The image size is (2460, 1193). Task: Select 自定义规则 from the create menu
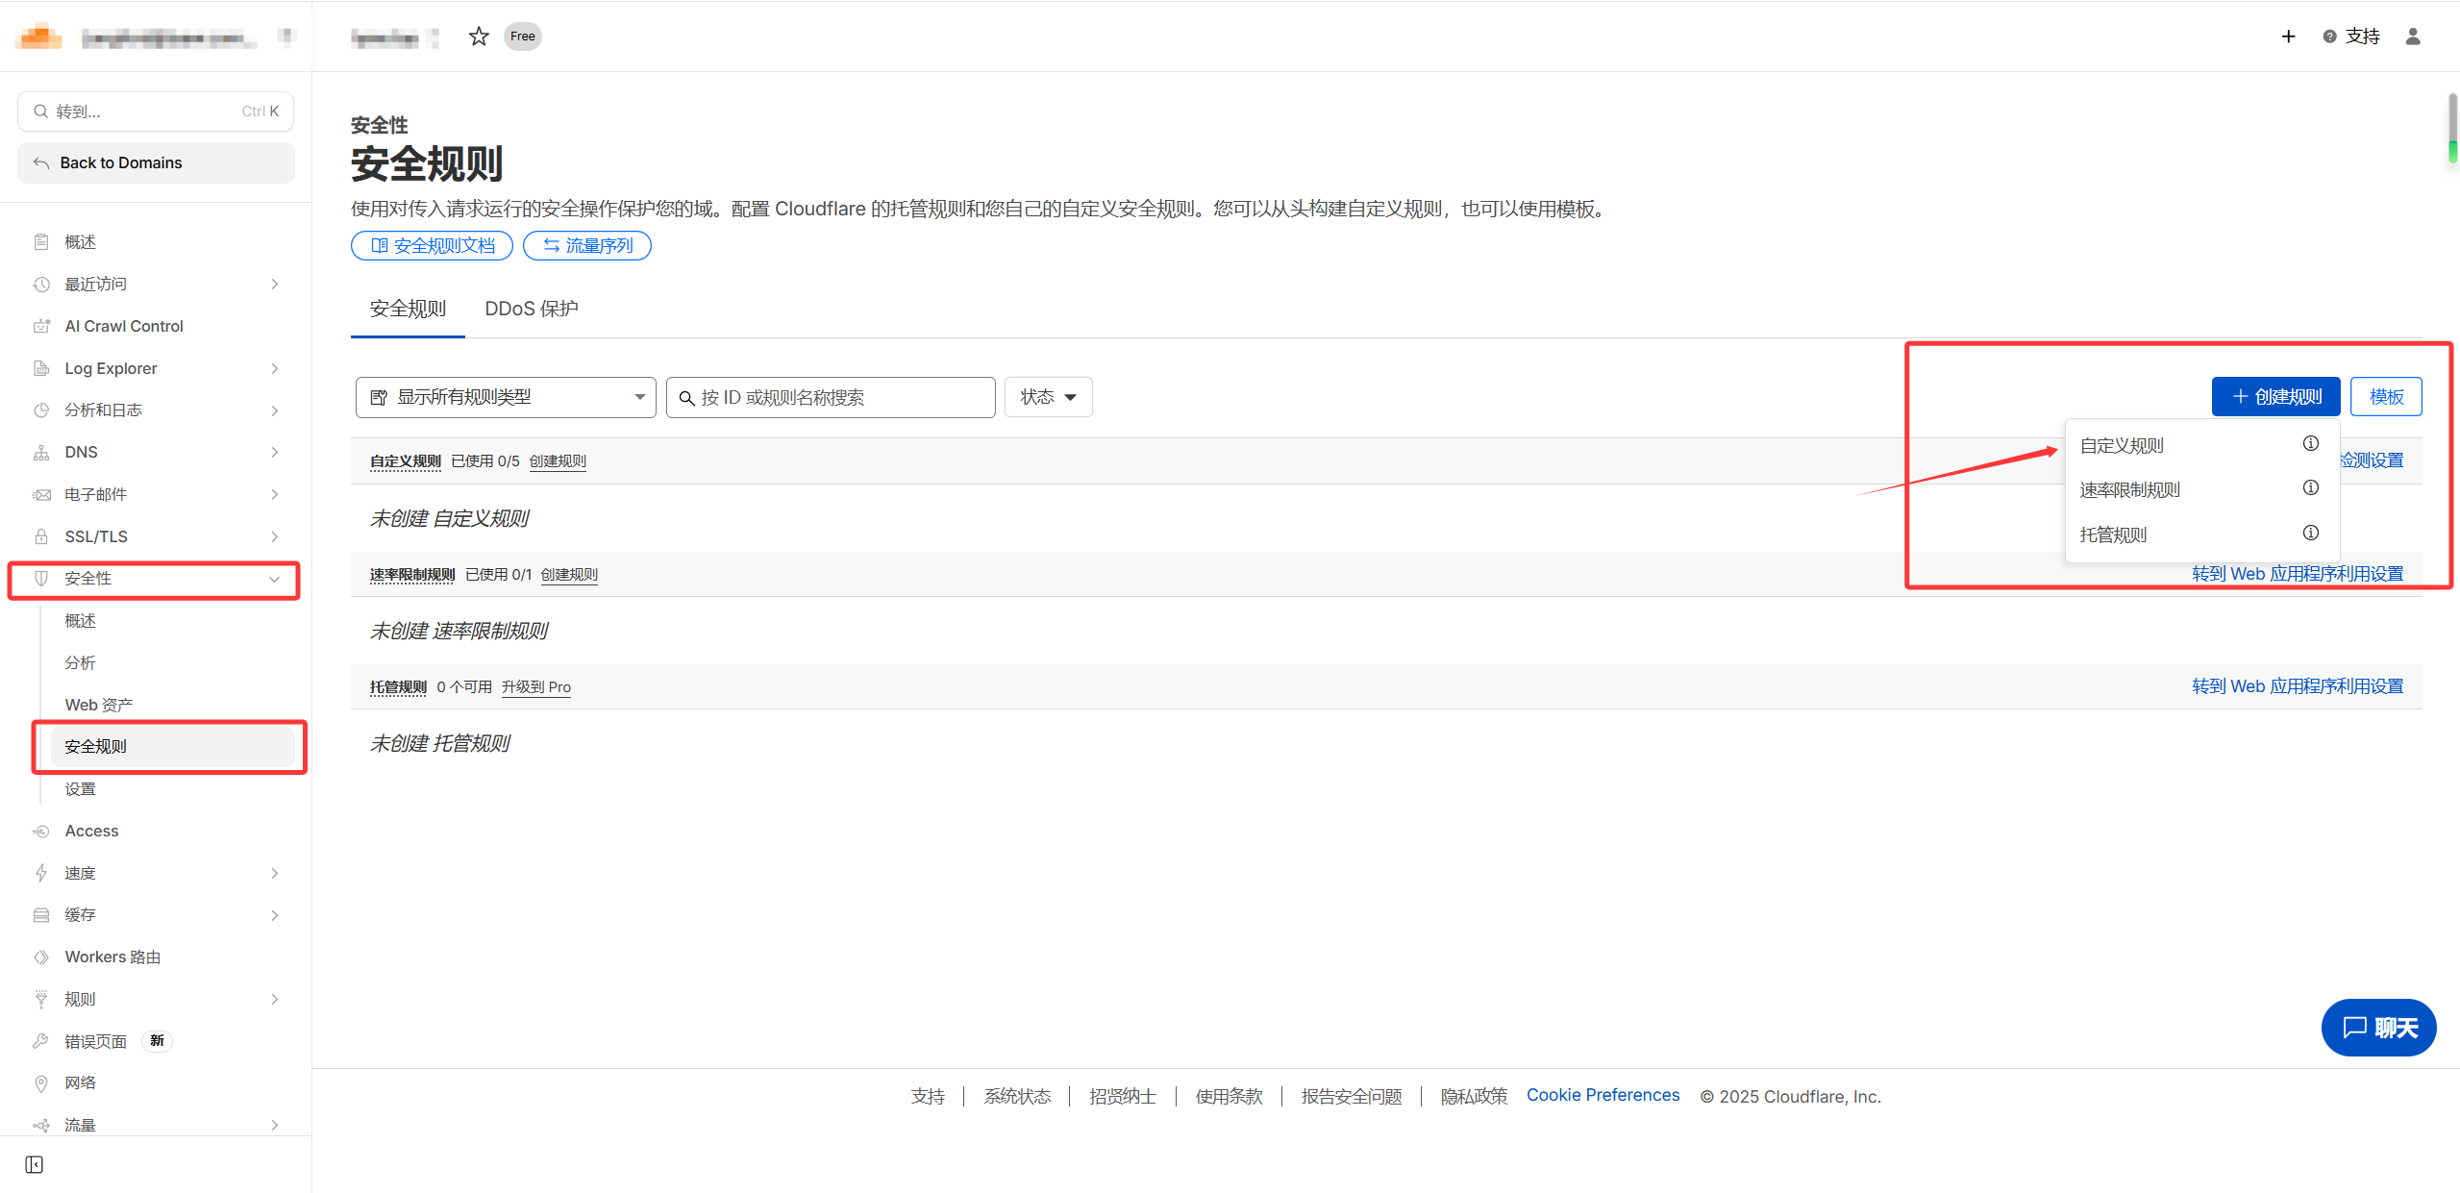tap(2122, 446)
